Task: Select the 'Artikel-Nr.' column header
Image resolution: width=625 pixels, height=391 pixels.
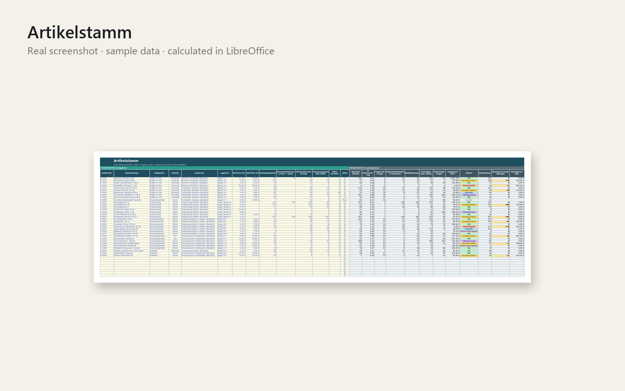Action: pos(107,173)
